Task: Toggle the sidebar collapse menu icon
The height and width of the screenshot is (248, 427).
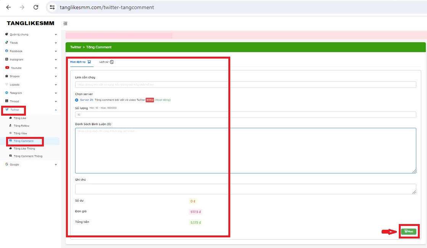Action: (x=65, y=23)
